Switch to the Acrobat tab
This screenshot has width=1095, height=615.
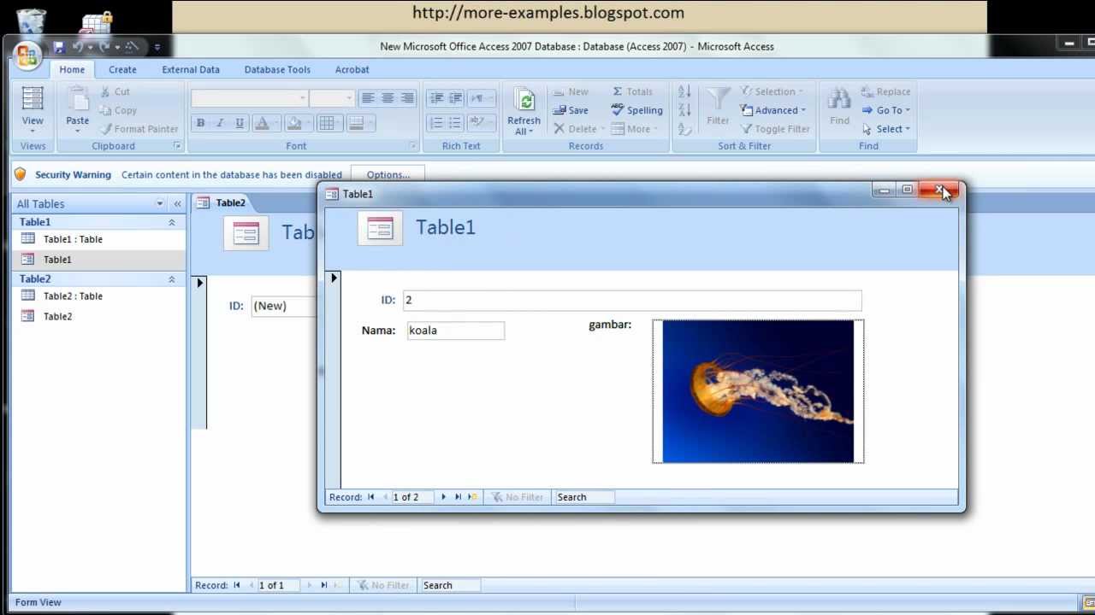point(352,70)
